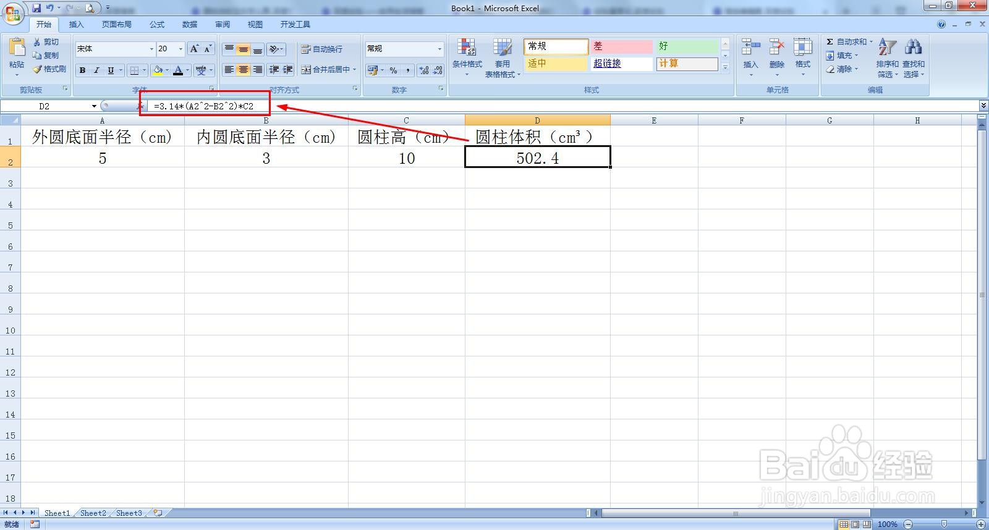
Task: Apply the 超链接 cell style
Action: tap(621, 64)
